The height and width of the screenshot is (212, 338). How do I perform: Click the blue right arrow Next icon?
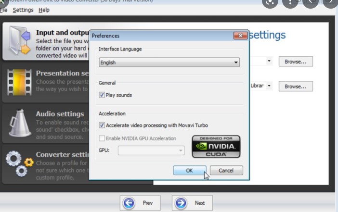[x=181, y=203]
